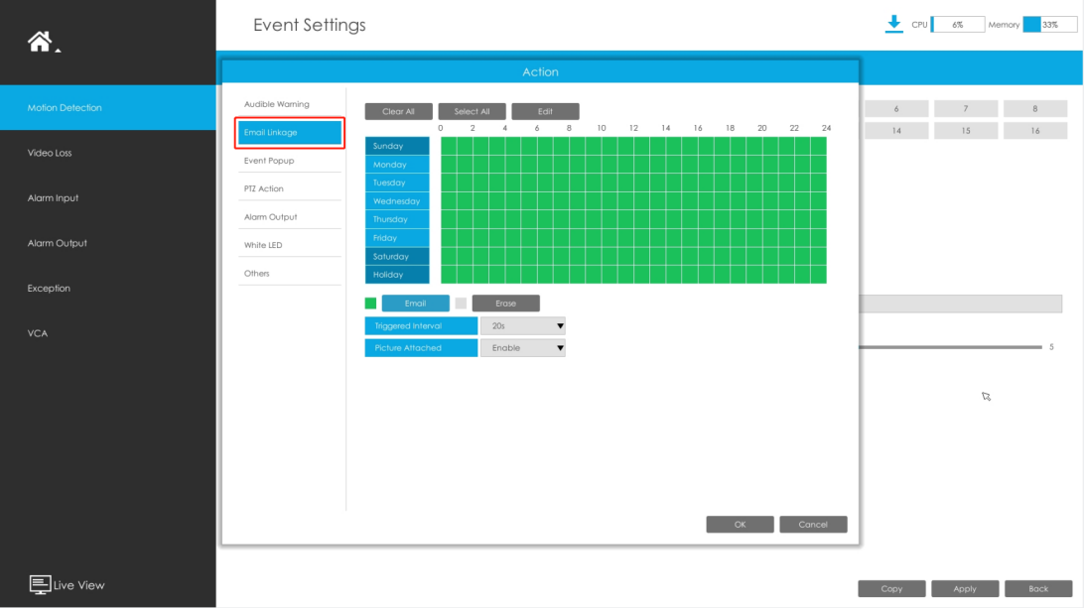Open the Audible Warning tab
Image resolution: width=1084 pixels, height=608 pixels.
[x=290, y=104]
